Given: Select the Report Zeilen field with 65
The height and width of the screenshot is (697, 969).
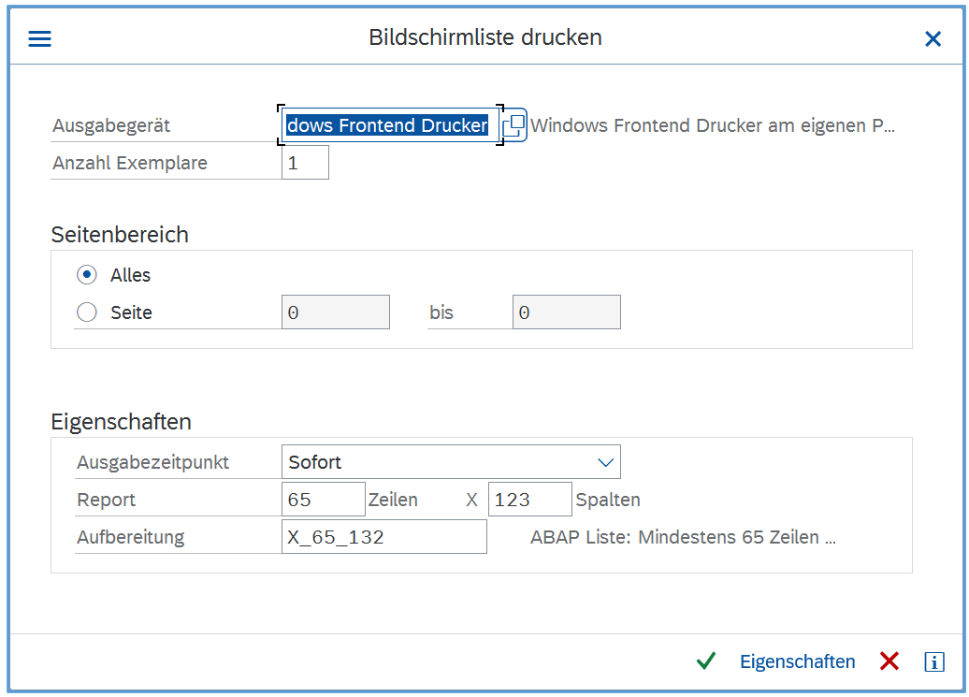Looking at the screenshot, I should pyautogui.click(x=323, y=500).
